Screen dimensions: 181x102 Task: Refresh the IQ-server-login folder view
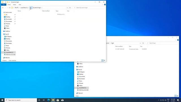click(x=70, y=8)
